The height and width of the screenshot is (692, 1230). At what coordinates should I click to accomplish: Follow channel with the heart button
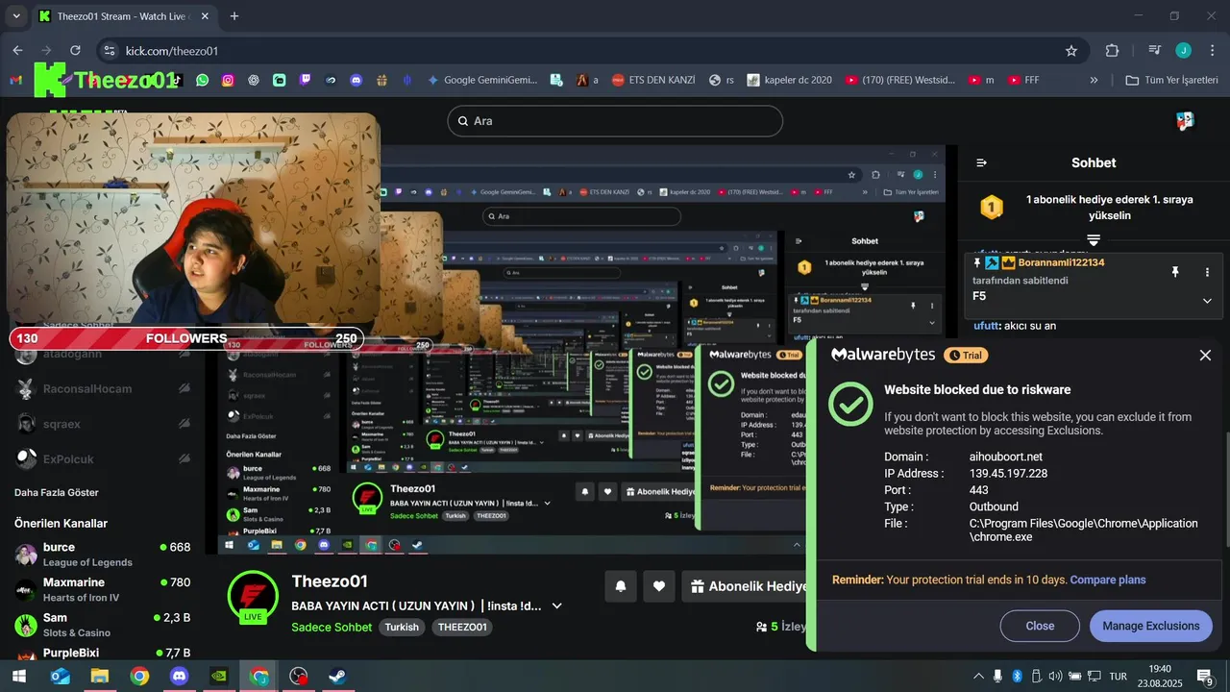pyautogui.click(x=659, y=586)
